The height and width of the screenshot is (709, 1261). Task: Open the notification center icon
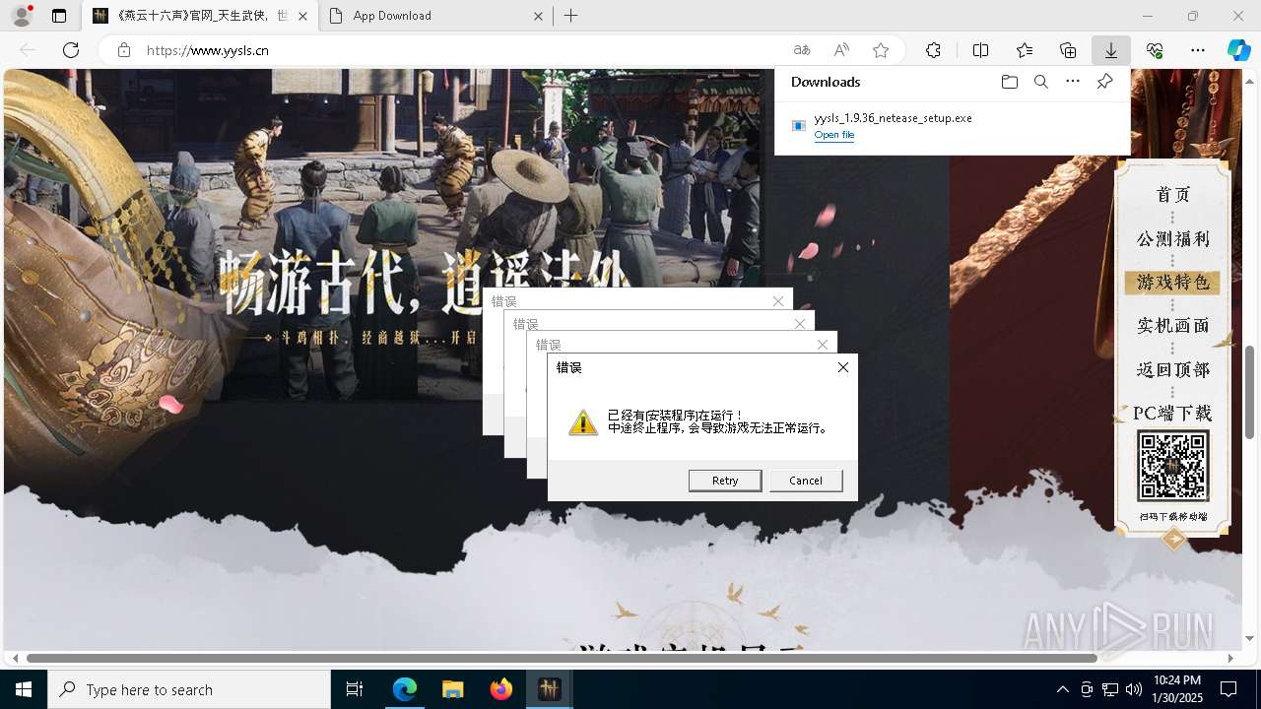coord(1228,689)
